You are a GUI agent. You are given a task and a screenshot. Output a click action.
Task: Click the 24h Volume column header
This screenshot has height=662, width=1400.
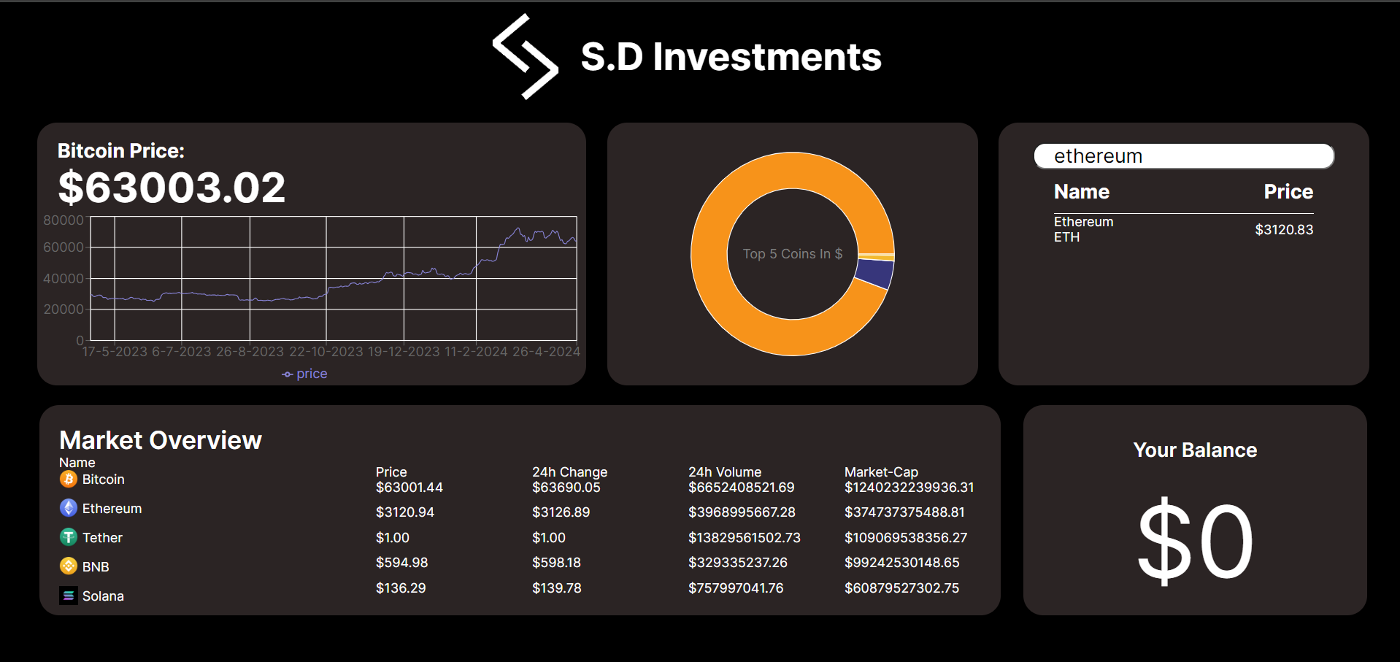coord(724,472)
